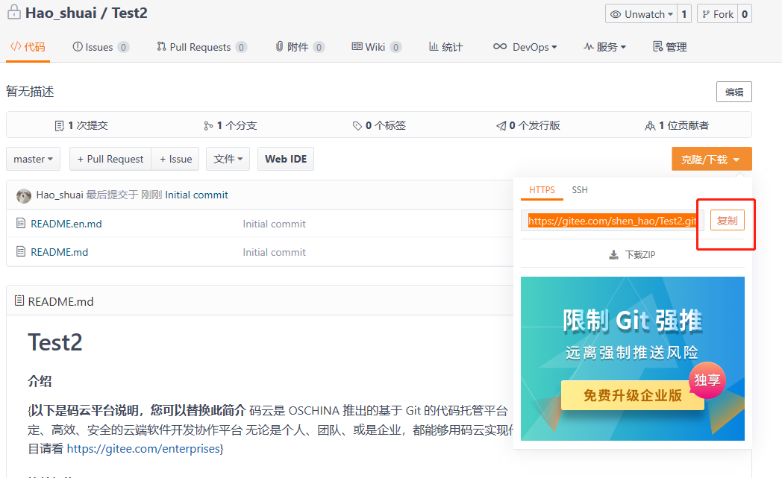The width and height of the screenshot is (782, 478).
Task: Click the Issues tab circle icon
Action: coord(78,47)
